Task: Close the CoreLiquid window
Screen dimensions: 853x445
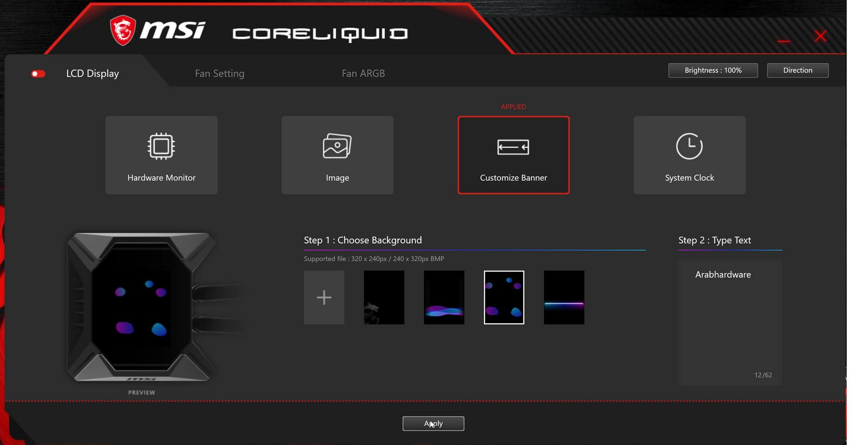Action: pos(821,36)
